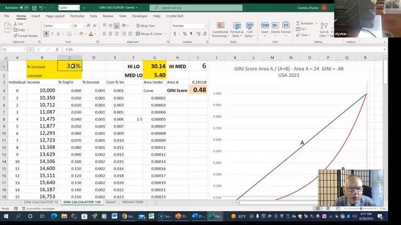Switch to the Insert ribbon tab

click(36, 16)
